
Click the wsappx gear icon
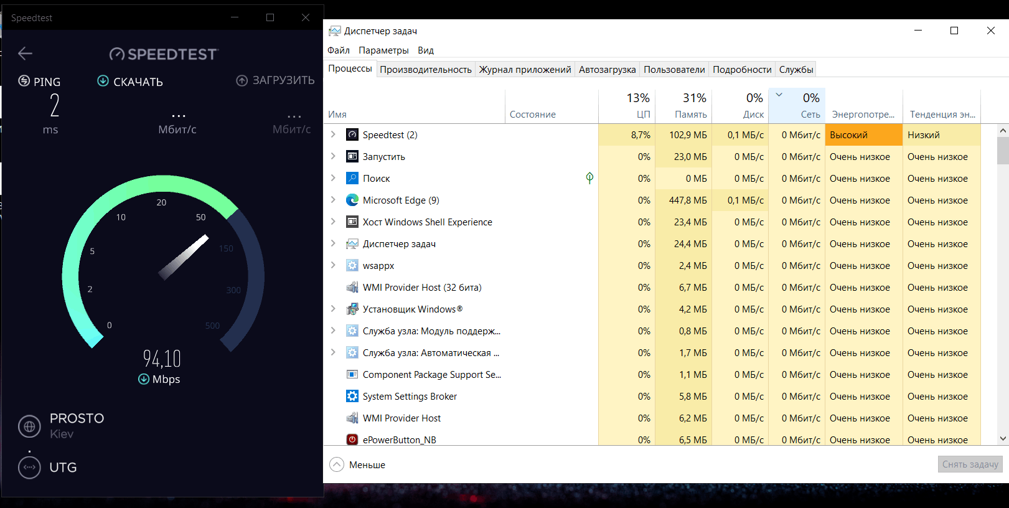point(352,265)
